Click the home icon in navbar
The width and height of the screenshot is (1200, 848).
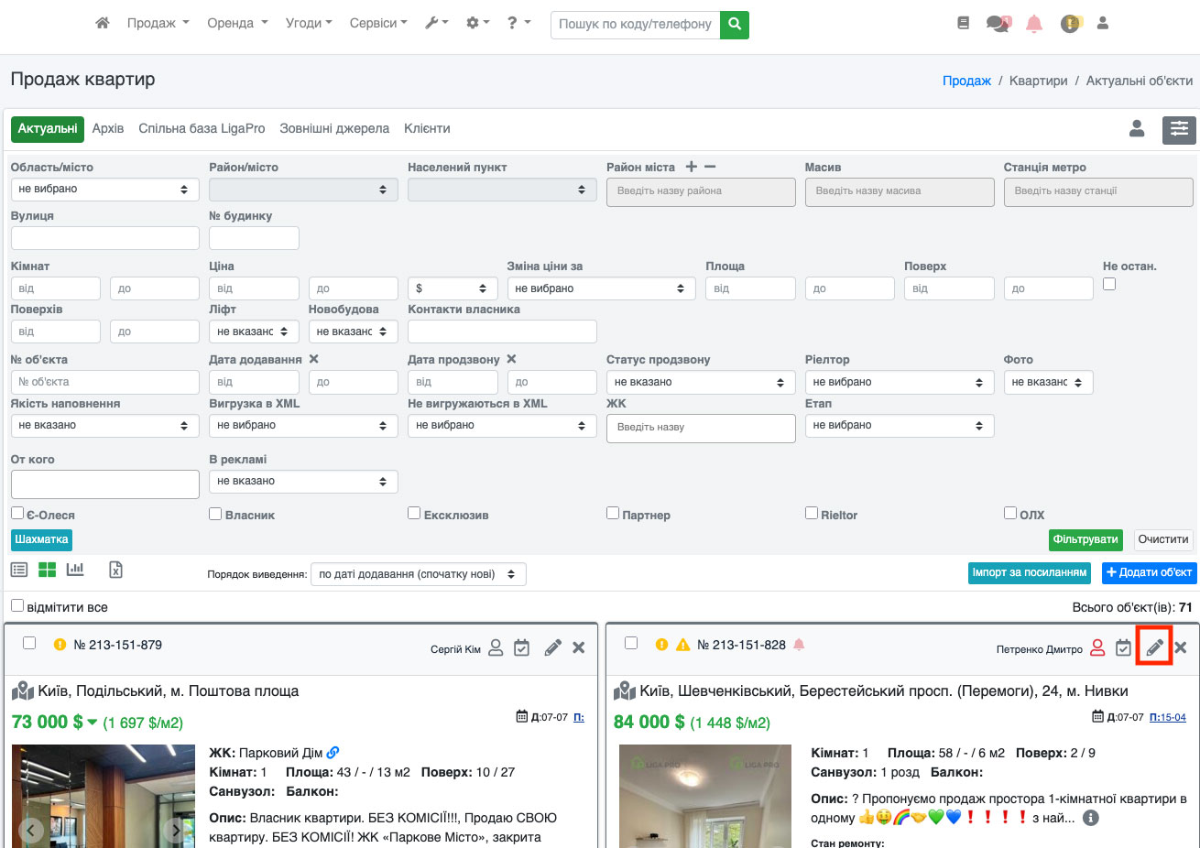pyautogui.click(x=103, y=23)
